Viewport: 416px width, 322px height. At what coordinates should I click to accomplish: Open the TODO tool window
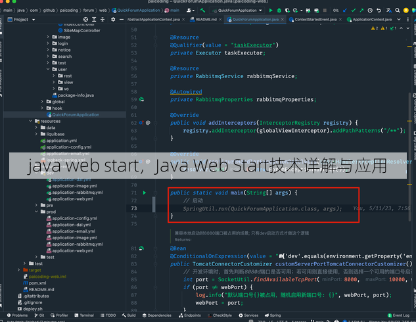click(x=108, y=315)
